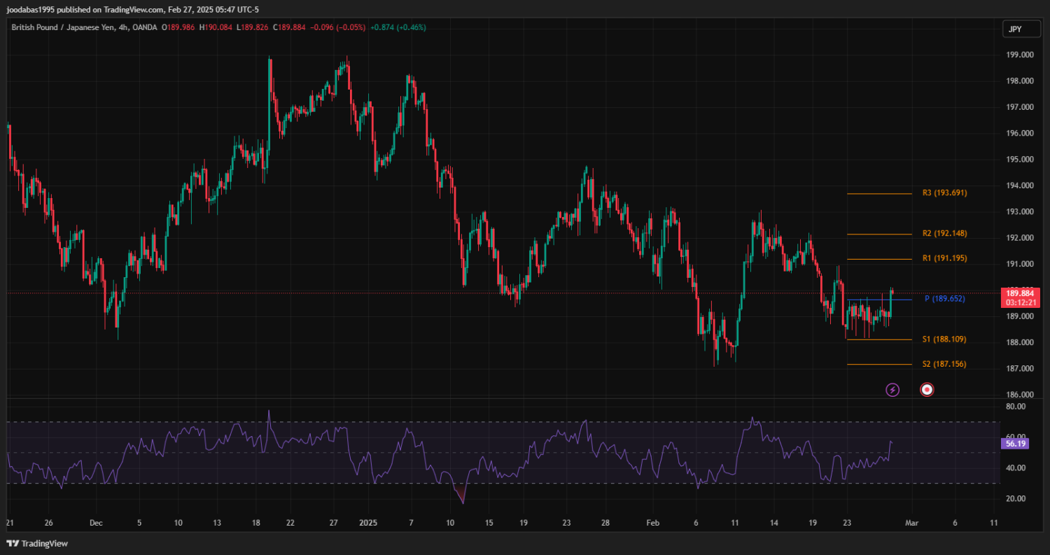Screen dimensions: 1050x555
Task: Open the JPY currency selector
Action: (x=1014, y=29)
